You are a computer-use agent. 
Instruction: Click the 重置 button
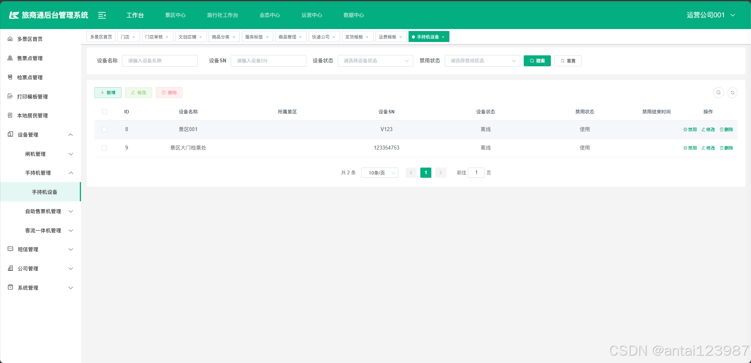tap(568, 61)
